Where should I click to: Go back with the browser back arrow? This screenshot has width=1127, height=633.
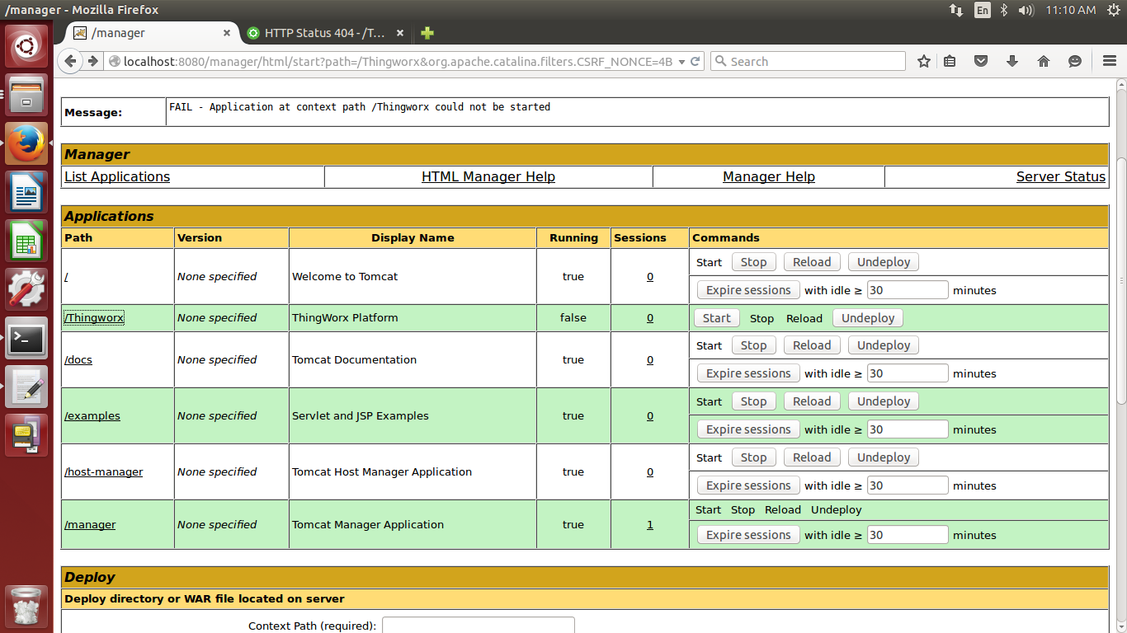[70, 61]
